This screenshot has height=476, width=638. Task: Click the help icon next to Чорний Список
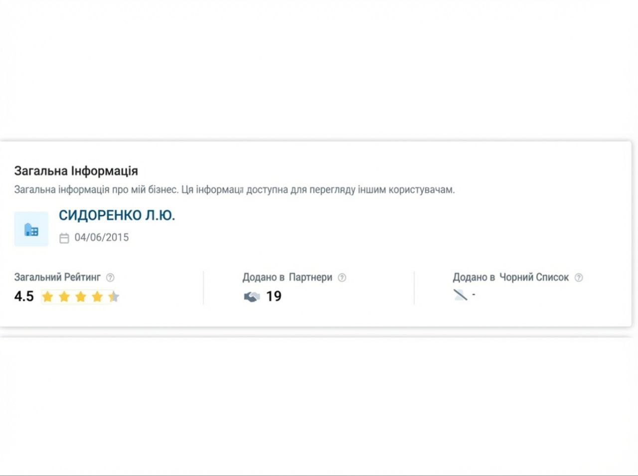coord(579,278)
